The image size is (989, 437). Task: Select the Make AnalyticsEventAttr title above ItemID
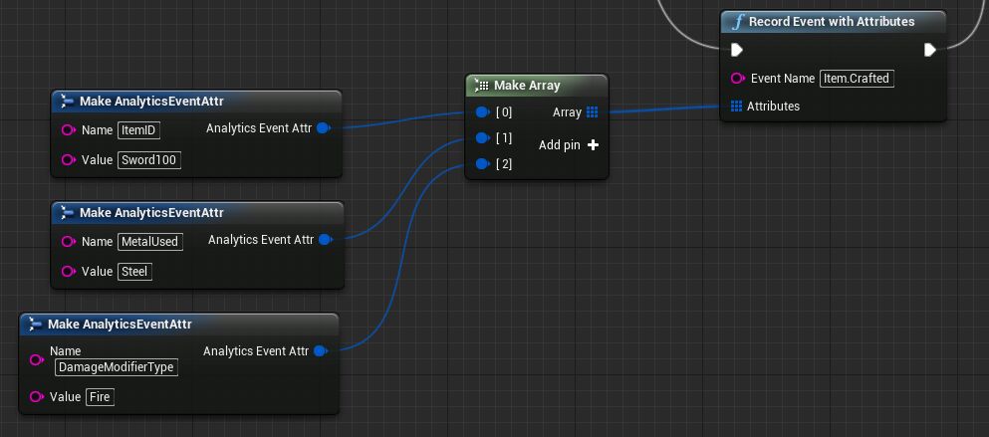pos(151,102)
